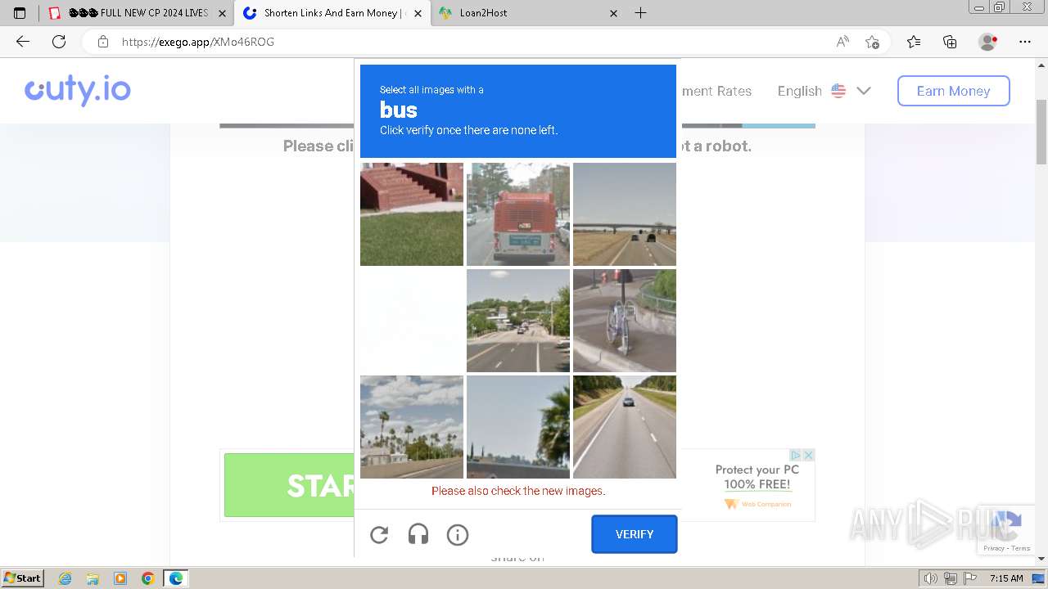Select the captcha tile with red bus
This screenshot has width=1048, height=589.
coord(518,214)
